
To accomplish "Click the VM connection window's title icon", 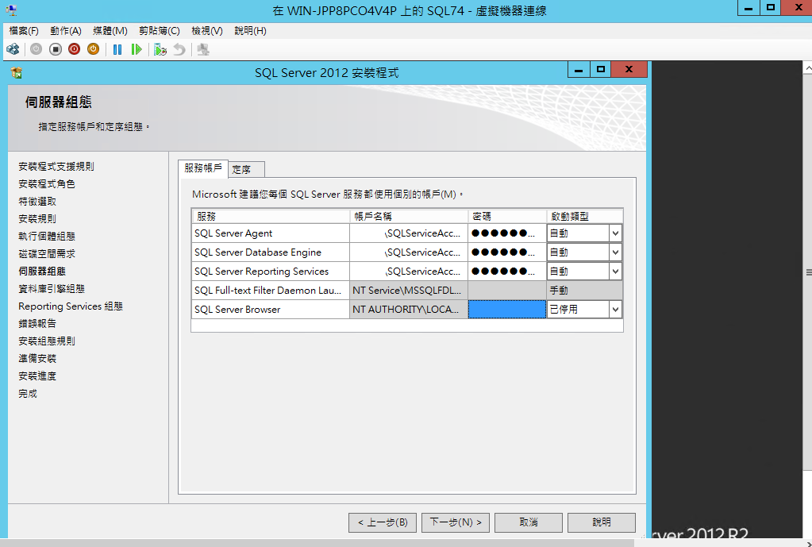I will 10,10.
